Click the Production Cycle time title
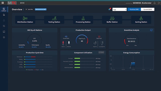The height and width of the screenshot is (91, 161). [x=35, y=53]
